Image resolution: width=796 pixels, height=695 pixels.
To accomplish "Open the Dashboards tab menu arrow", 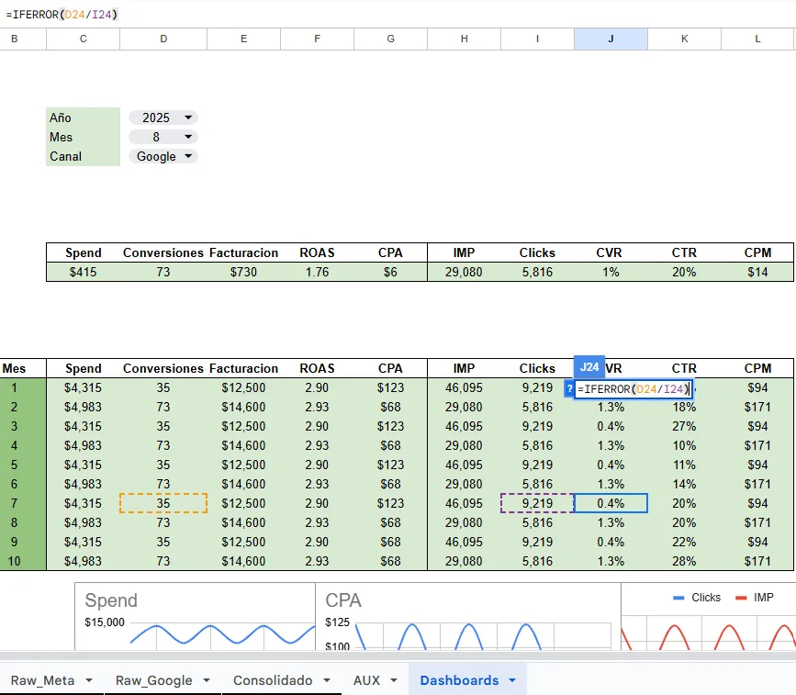I will click(512, 680).
